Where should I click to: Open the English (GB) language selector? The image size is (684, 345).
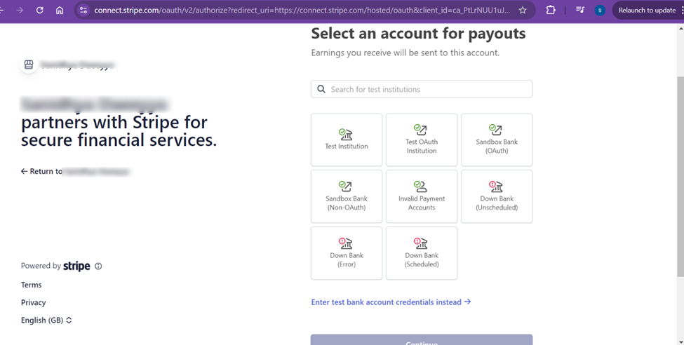[46, 320]
